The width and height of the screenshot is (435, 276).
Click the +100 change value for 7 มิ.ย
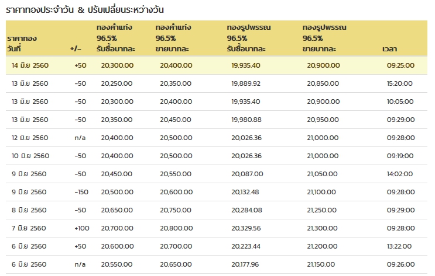(82, 228)
